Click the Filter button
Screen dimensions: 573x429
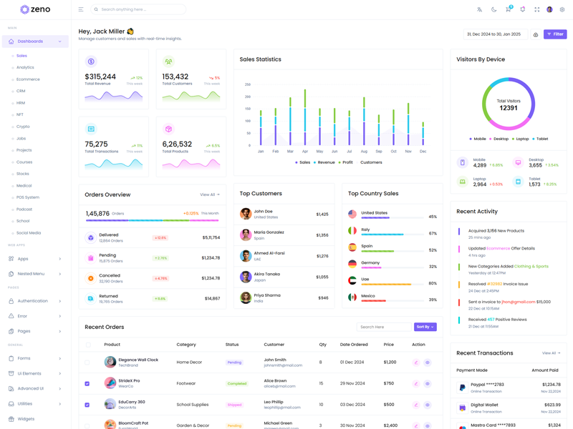[x=555, y=34]
